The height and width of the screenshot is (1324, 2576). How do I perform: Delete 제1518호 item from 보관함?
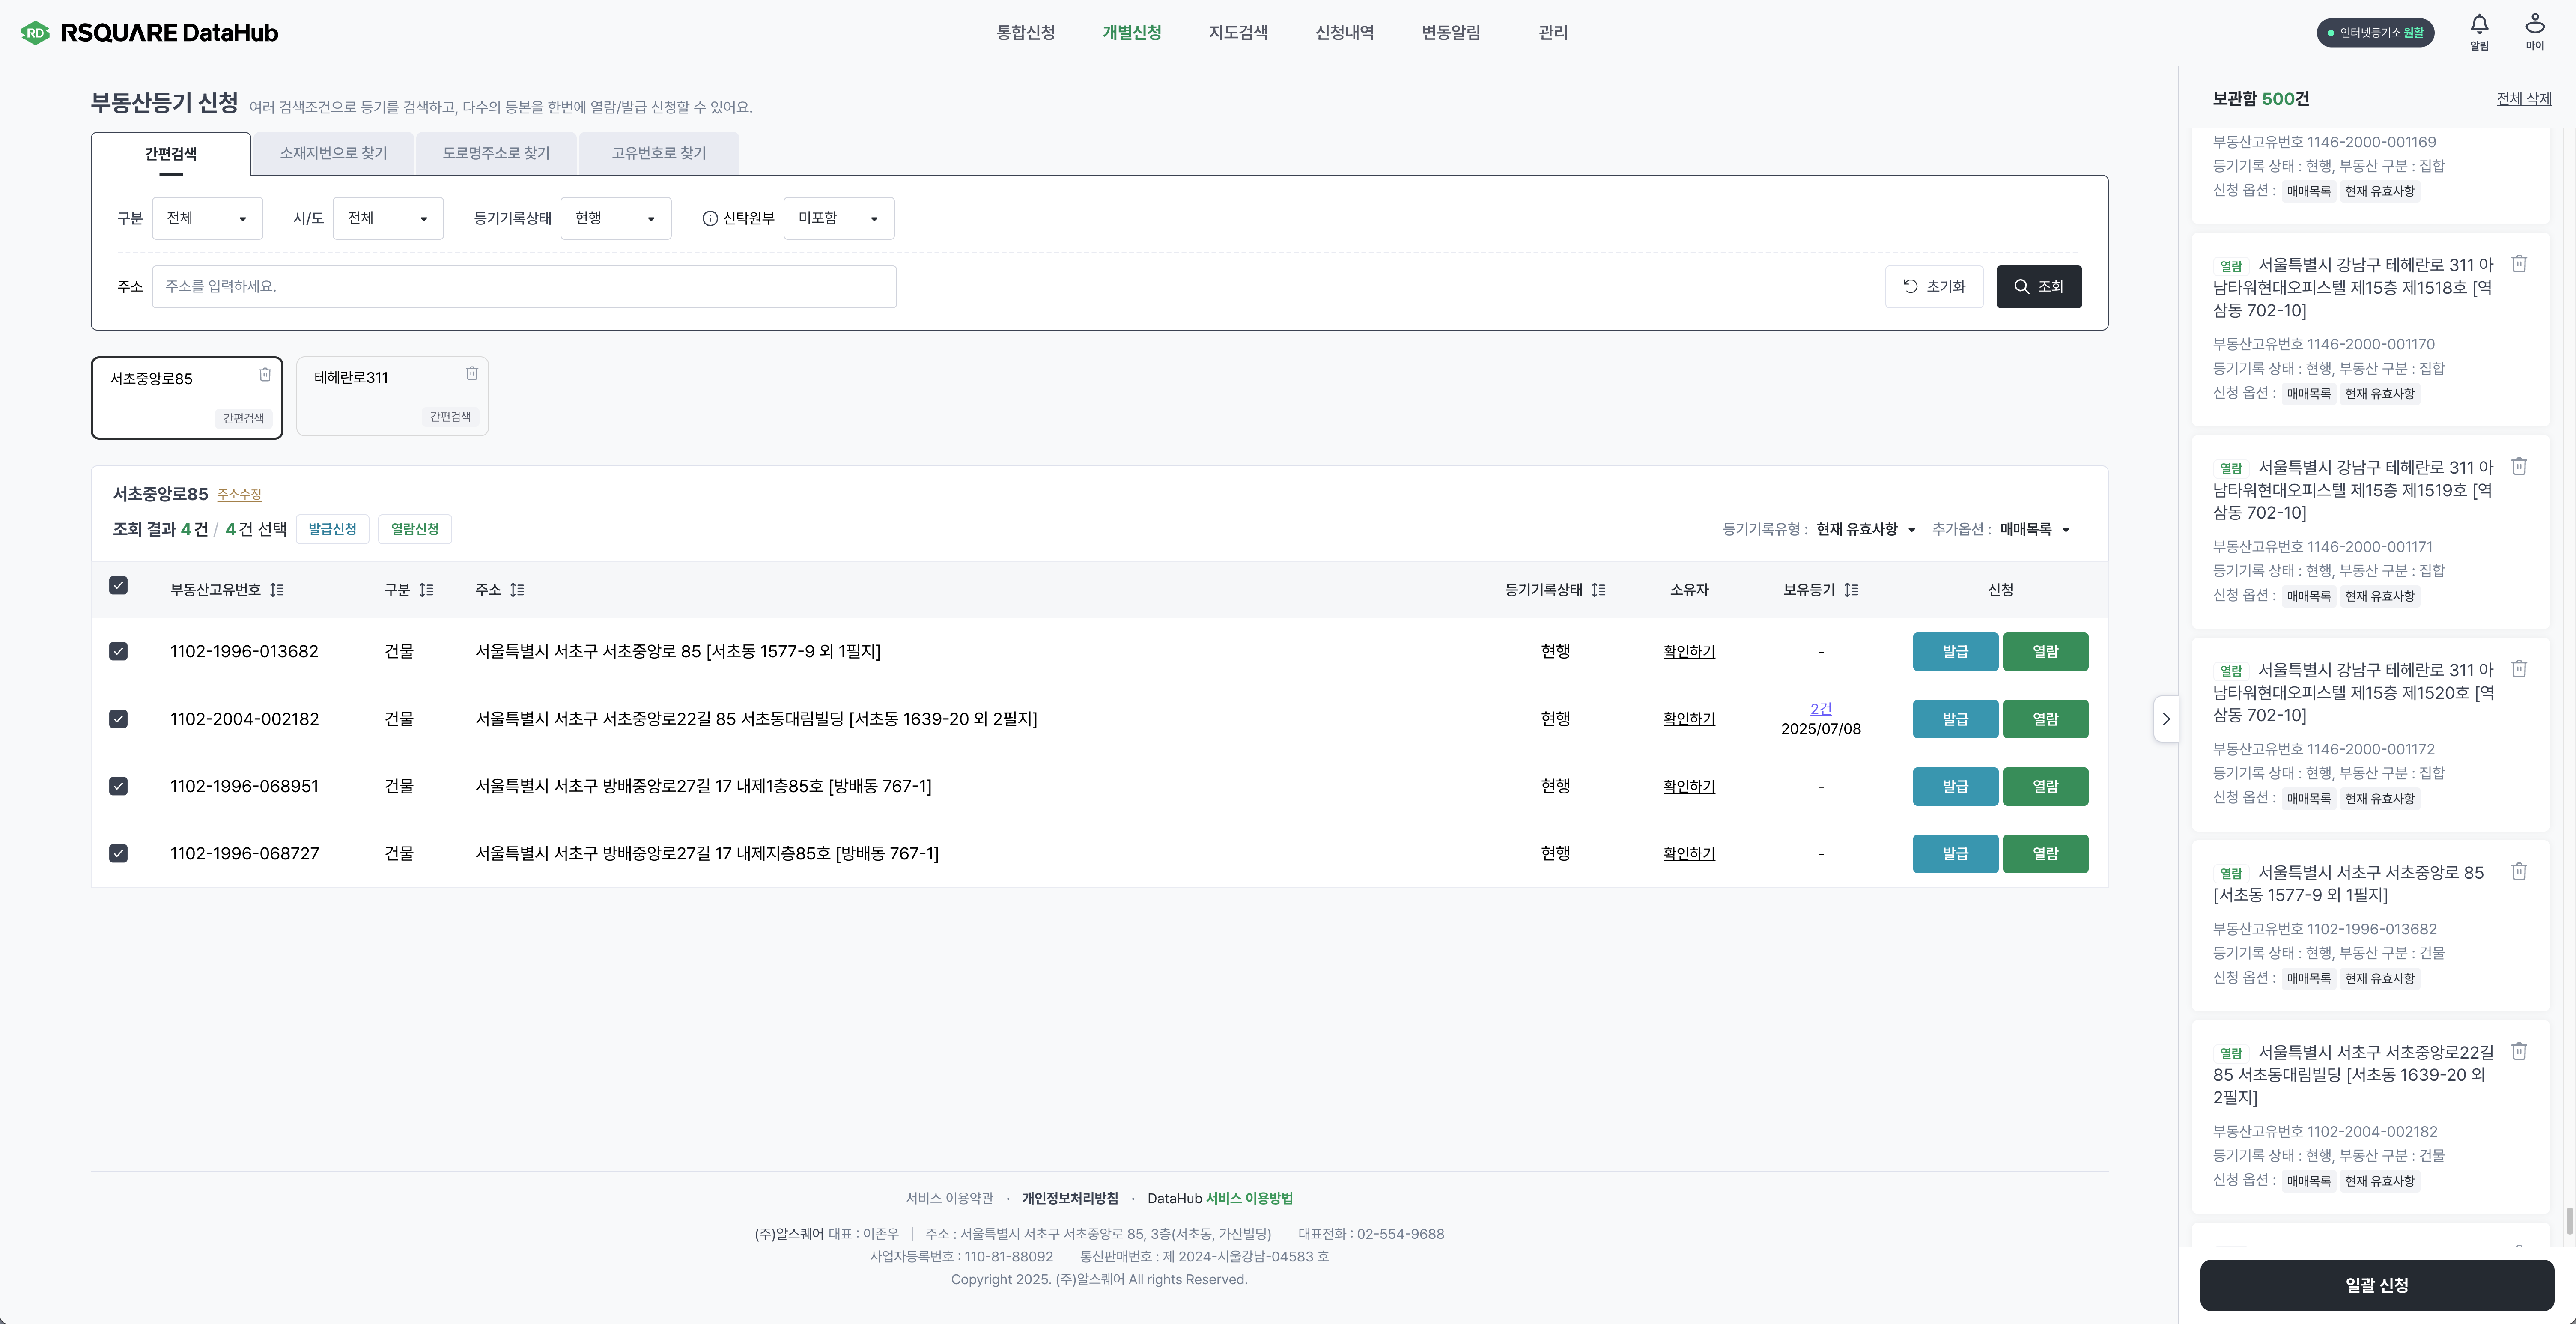coord(2519,264)
